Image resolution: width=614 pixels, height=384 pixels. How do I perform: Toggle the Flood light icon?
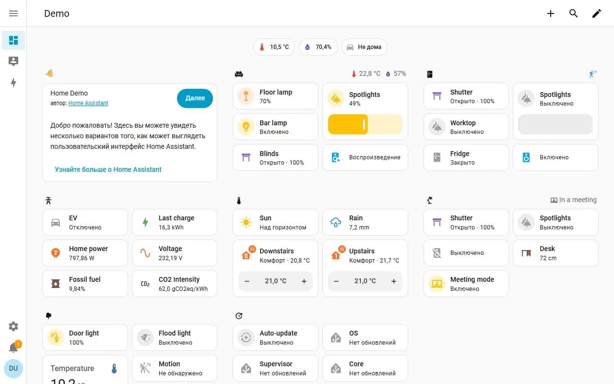(x=145, y=337)
